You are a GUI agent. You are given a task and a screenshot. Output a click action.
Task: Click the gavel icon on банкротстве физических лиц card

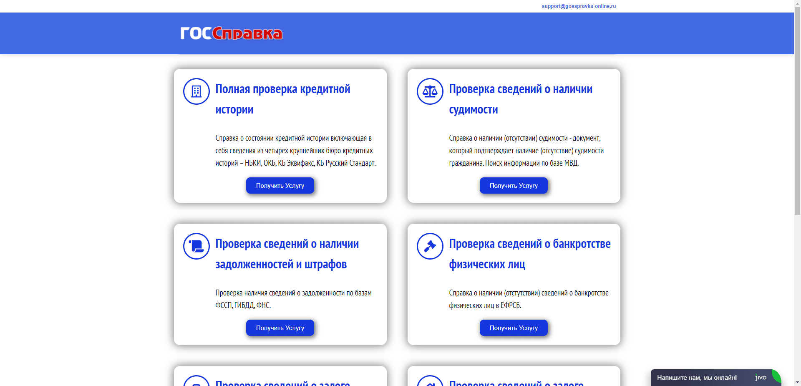tap(430, 246)
